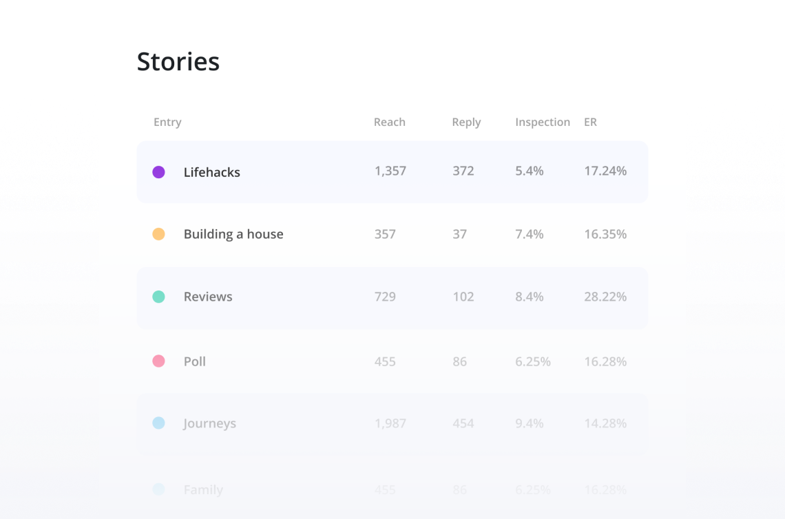Click the 17.24% ER value for Lifehacks
The height and width of the screenshot is (519, 785).
pyautogui.click(x=605, y=171)
